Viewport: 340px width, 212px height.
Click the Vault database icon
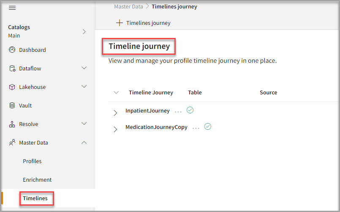click(x=12, y=105)
